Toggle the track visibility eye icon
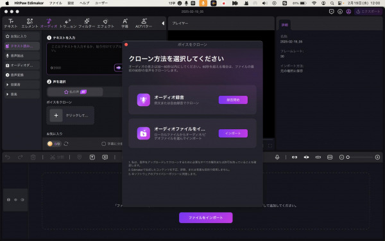The width and height of the screenshot is (385, 241). (x=15, y=200)
